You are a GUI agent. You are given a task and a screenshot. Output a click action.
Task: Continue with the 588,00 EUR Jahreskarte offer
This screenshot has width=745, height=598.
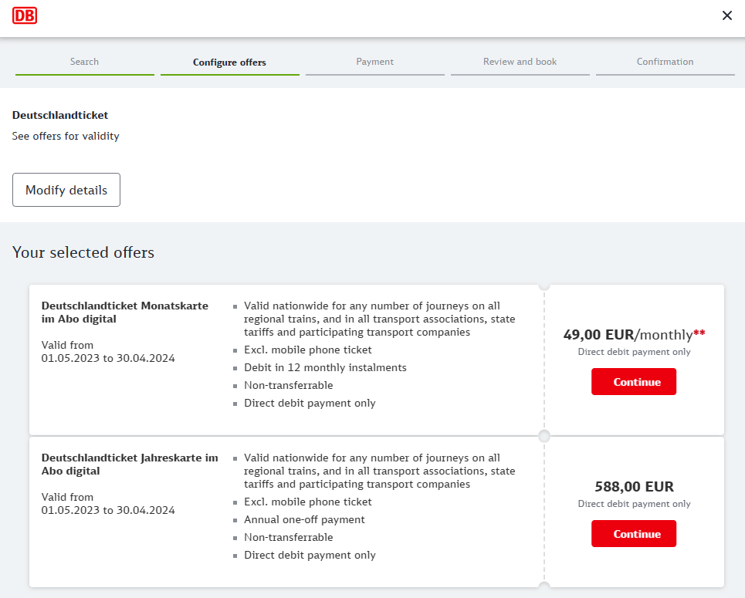click(x=633, y=534)
